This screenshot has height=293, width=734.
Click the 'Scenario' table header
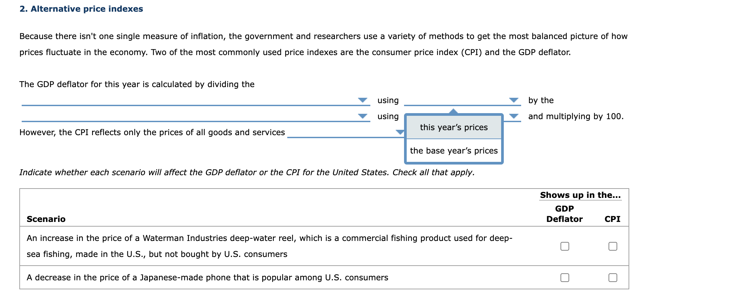coord(46,219)
